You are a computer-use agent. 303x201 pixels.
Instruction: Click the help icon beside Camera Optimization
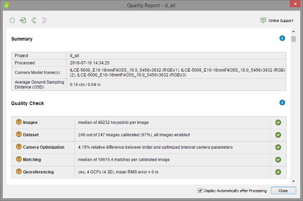click(x=19, y=146)
